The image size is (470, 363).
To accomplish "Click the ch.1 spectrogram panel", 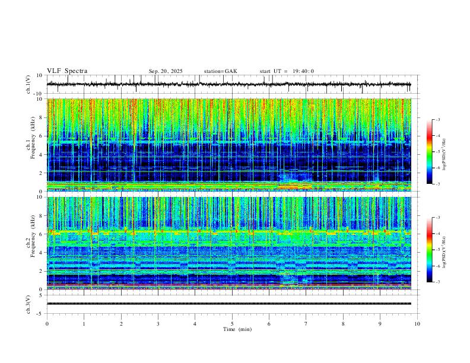I will (x=229, y=145).
